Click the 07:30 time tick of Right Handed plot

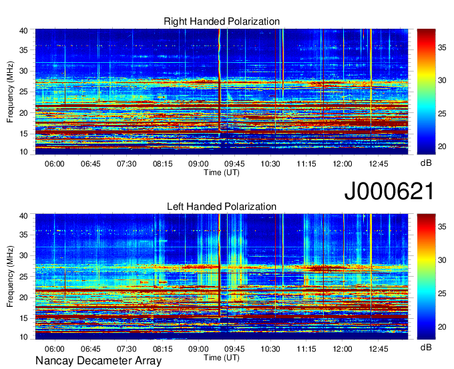point(127,164)
